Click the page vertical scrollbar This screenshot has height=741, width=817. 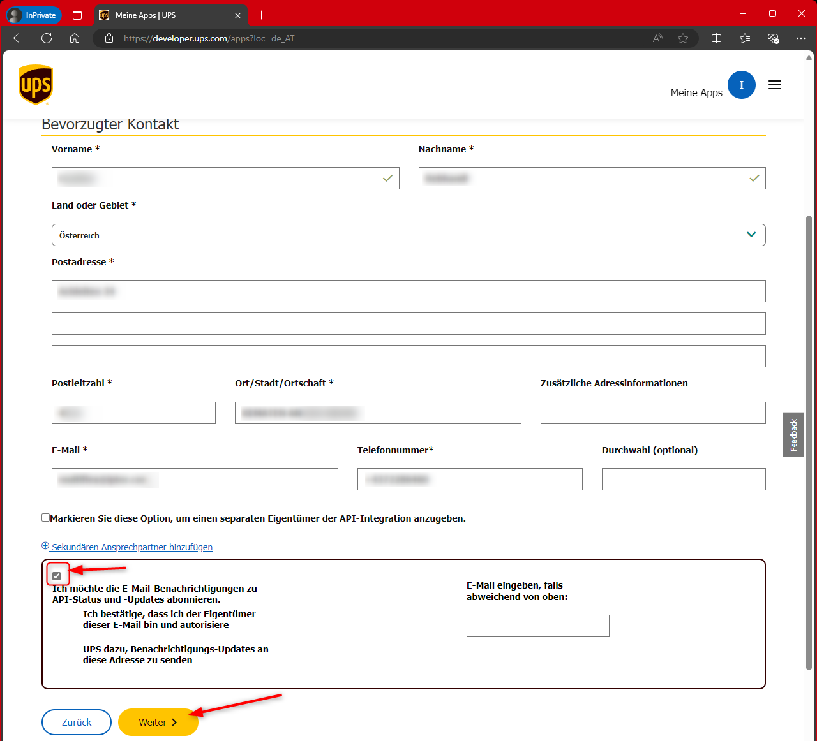809,440
